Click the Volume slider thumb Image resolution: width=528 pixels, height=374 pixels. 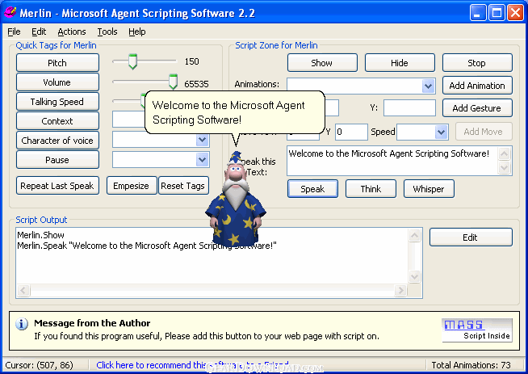tap(173, 82)
